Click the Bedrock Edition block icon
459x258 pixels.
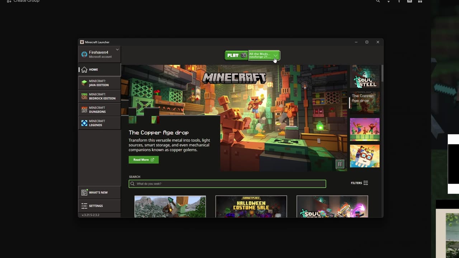(84, 96)
